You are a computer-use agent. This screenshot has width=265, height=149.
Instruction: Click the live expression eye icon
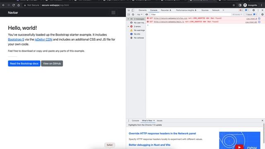tap(147, 14)
